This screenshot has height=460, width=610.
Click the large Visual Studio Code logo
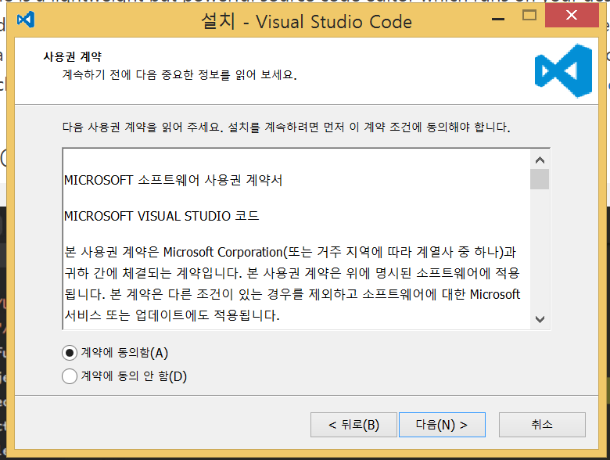563,71
